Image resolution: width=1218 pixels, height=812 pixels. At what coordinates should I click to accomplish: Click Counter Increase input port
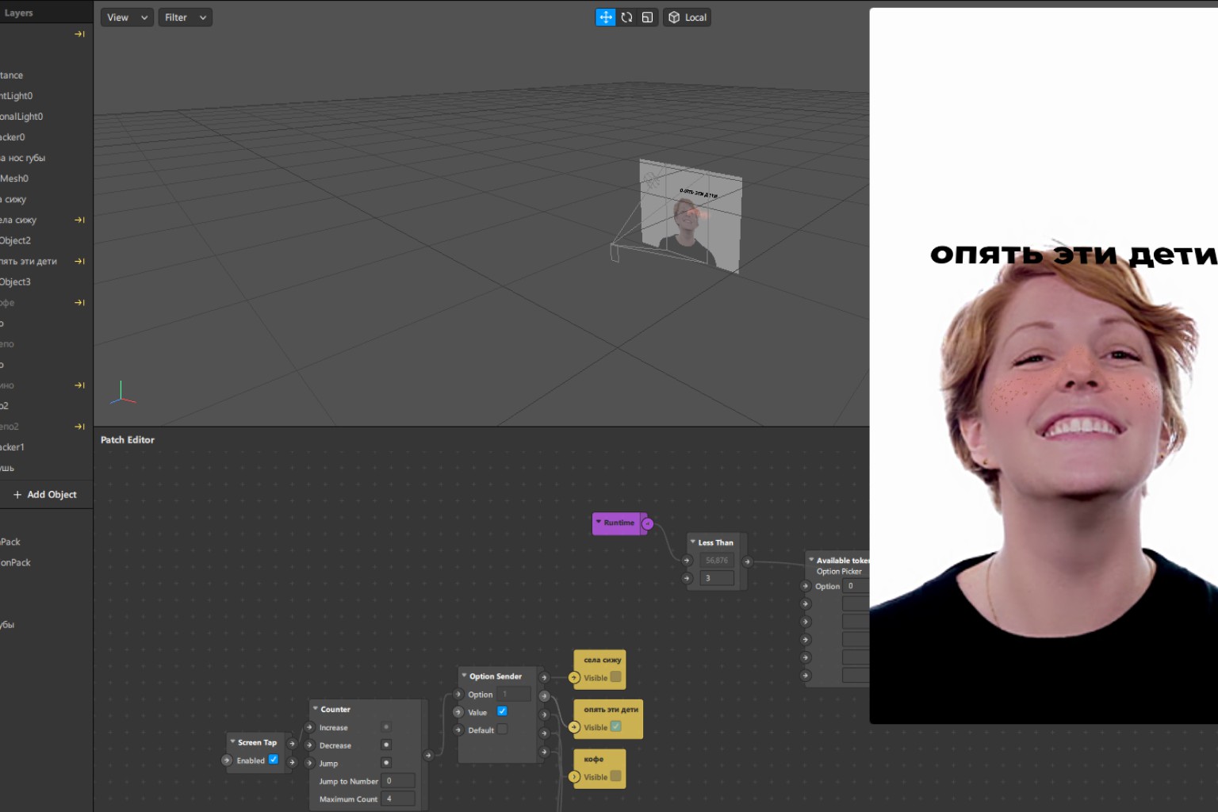click(x=309, y=727)
